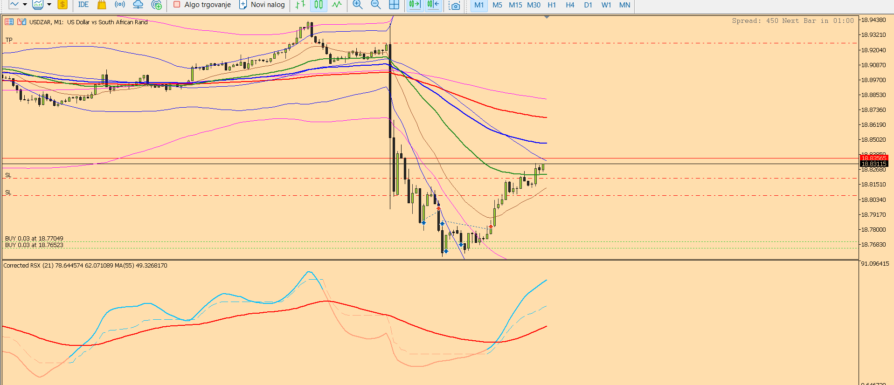894x385 pixels.
Task: Select the H4 timeframe
Action: (x=570, y=5)
